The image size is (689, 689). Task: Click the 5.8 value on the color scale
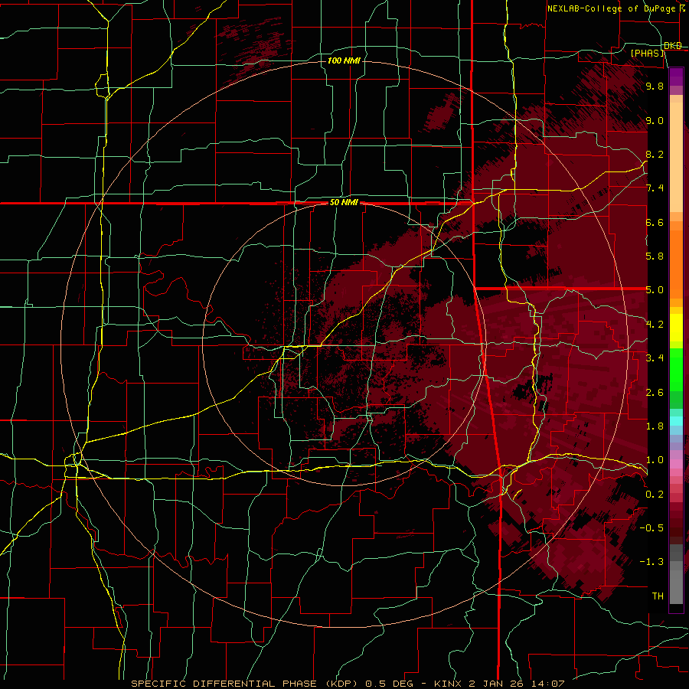(x=655, y=256)
